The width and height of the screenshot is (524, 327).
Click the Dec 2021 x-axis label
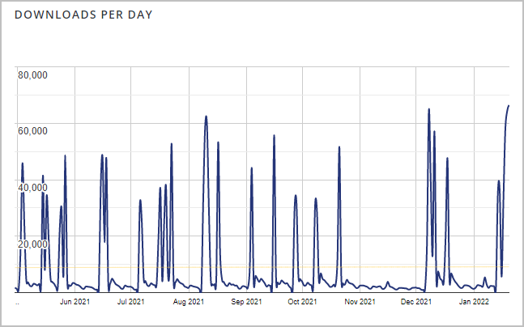pos(416,302)
